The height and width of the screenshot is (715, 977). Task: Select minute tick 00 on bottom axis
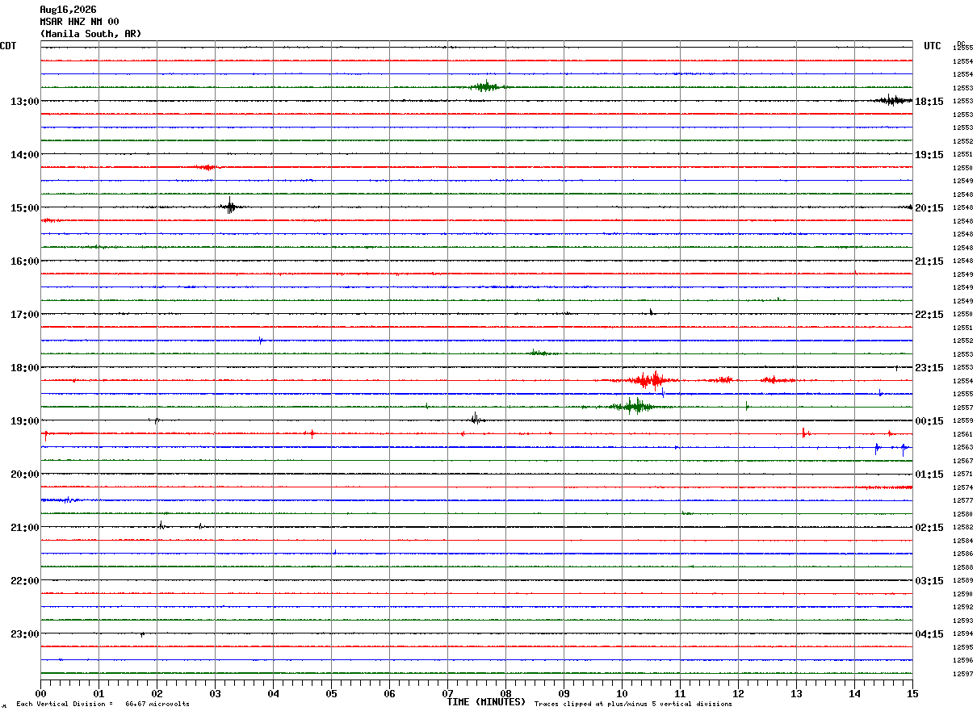pos(40,693)
